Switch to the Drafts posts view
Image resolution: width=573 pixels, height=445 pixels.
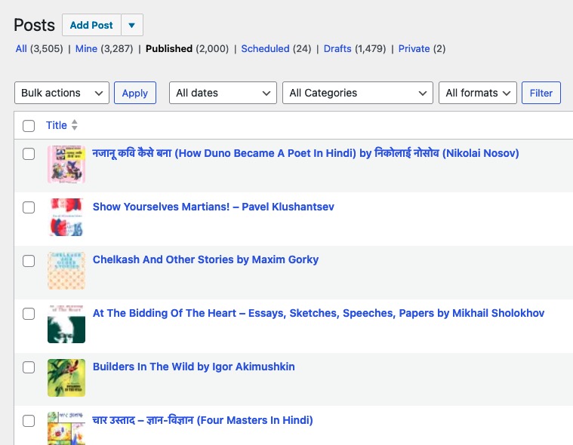coord(337,48)
